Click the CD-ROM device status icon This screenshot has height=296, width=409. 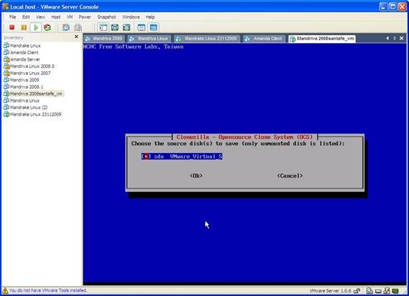coord(369,290)
